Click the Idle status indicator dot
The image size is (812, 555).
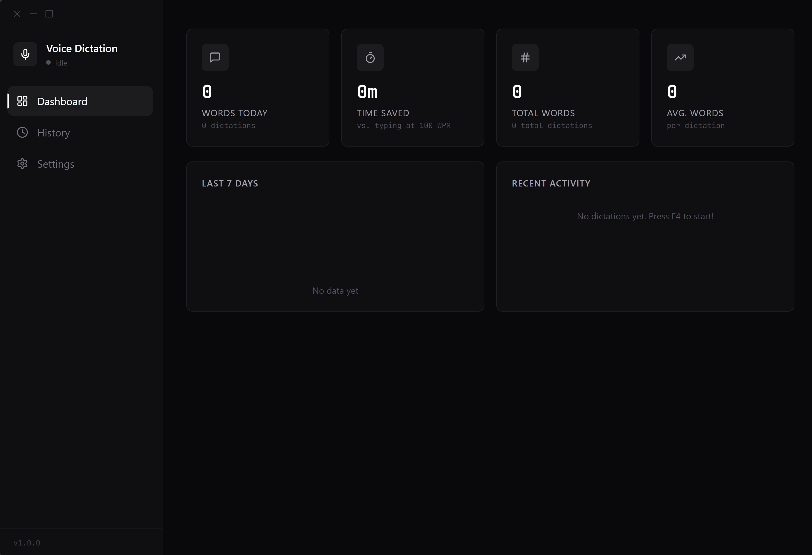point(49,63)
